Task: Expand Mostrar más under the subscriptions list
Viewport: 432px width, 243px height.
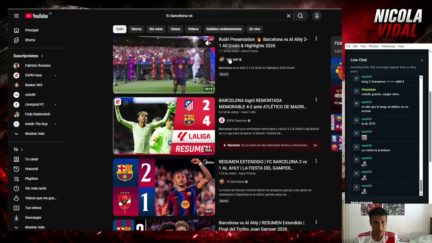Action: point(34,134)
